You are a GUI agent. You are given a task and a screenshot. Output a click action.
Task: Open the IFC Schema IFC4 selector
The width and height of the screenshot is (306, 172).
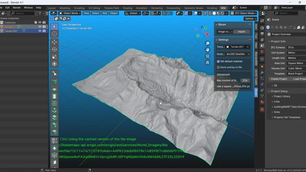coord(296,48)
